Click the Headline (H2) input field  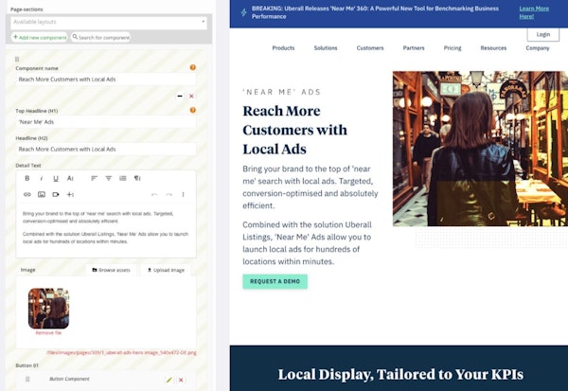tap(106, 150)
